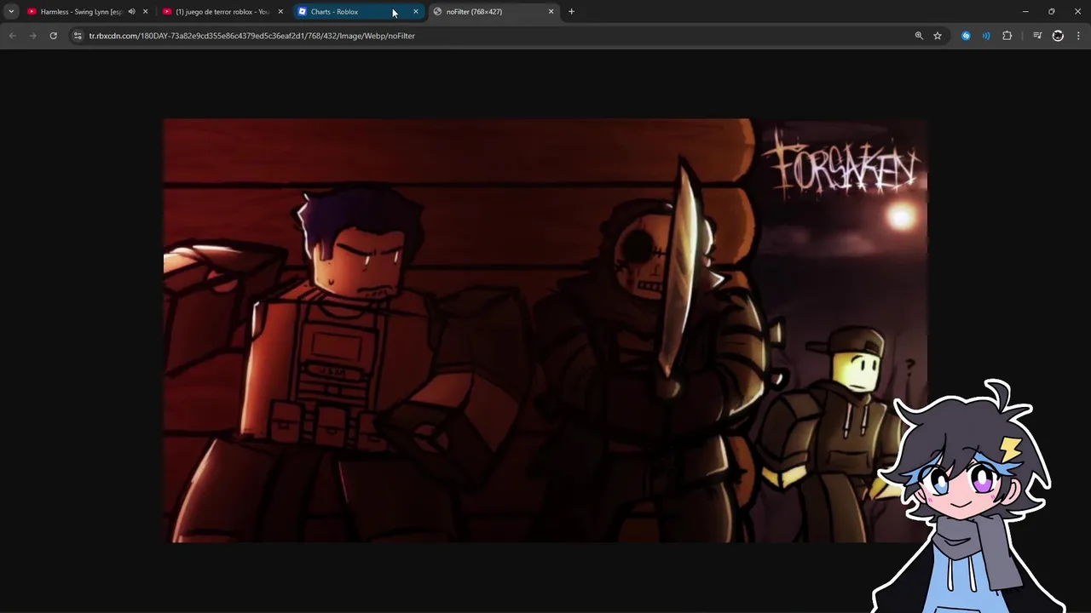The image size is (1091, 613).
Task: Open the Extensions puzzle menu
Action: [1007, 36]
